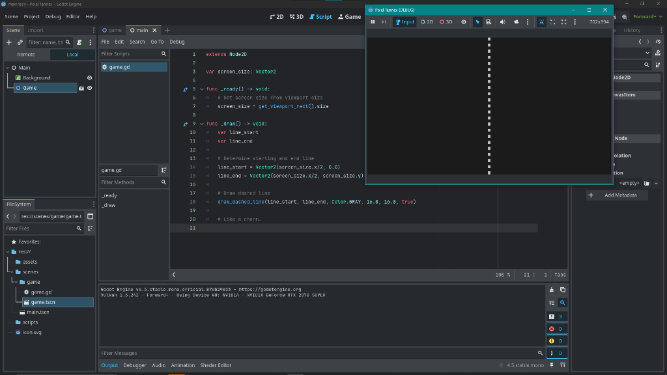This screenshot has height=375, width=667.
Task: Click the attach script icon in Scene dock
Action: 79,42
